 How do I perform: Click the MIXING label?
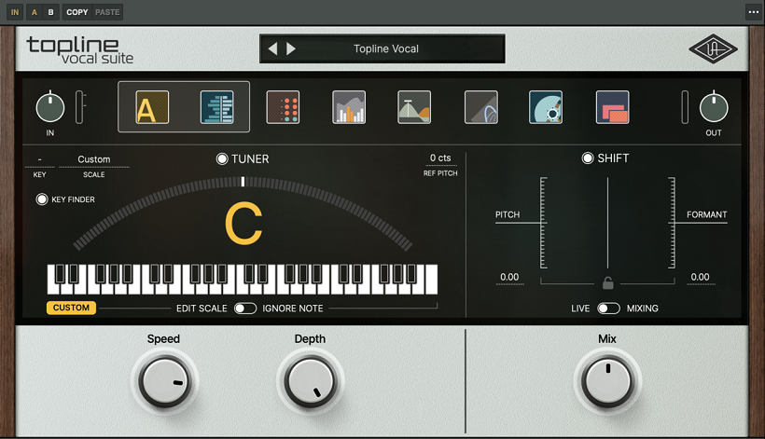pos(643,309)
